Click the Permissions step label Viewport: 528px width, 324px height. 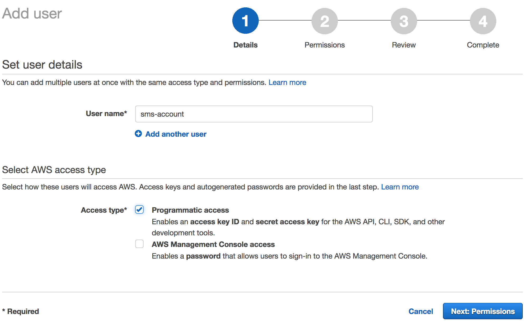tap(324, 45)
